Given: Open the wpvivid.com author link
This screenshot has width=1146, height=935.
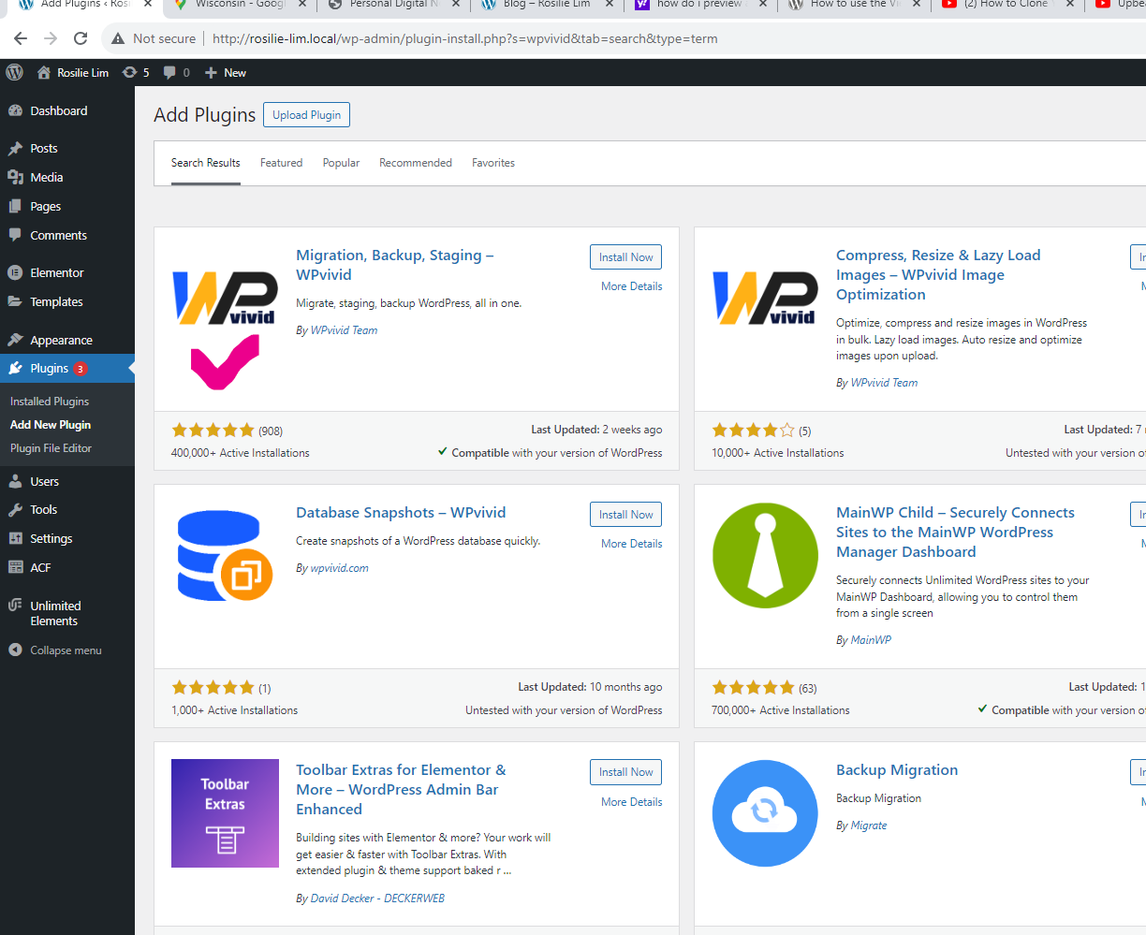Looking at the screenshot, I should click(x=339, y=568).
